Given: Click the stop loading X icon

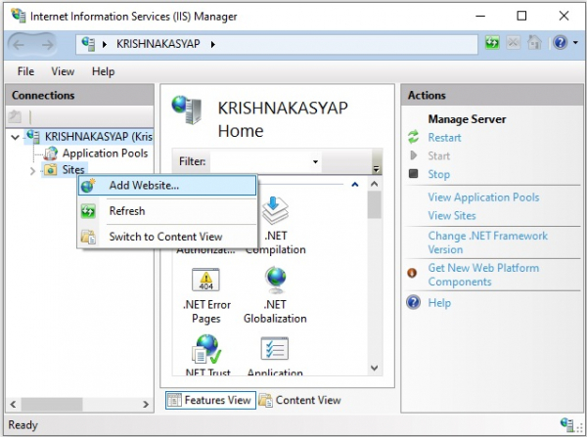Looking at the screenshot, I should tap(514, 43).
